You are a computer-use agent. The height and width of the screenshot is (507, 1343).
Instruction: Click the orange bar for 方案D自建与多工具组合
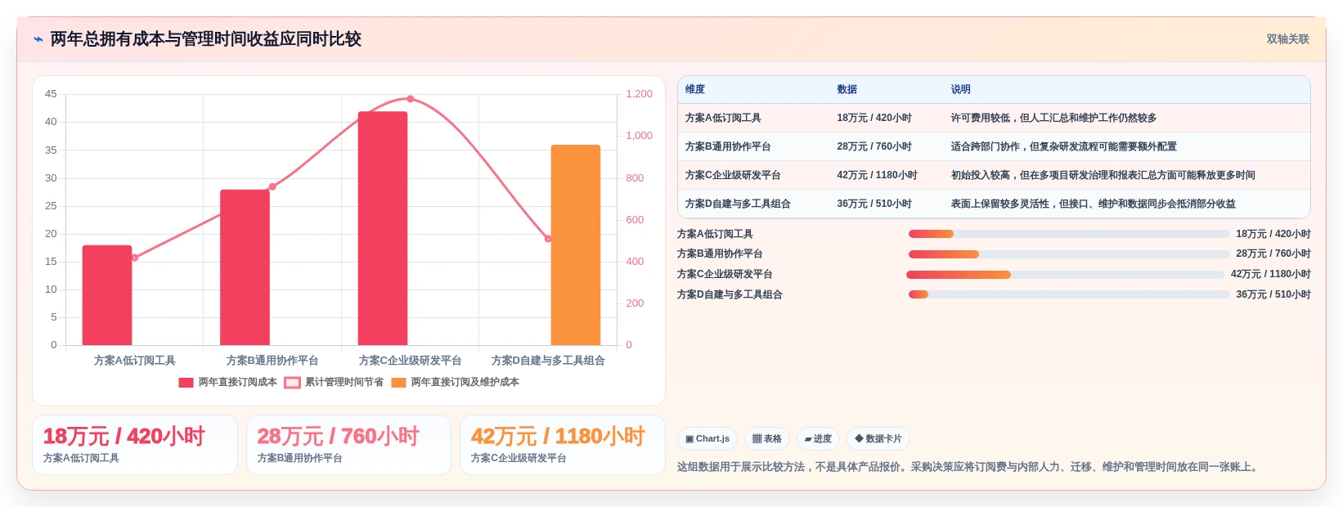point(576,245)
